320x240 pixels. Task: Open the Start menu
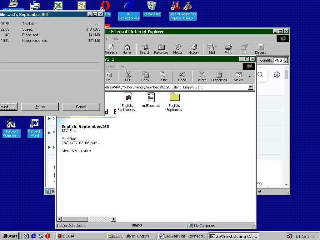(10, 236)
